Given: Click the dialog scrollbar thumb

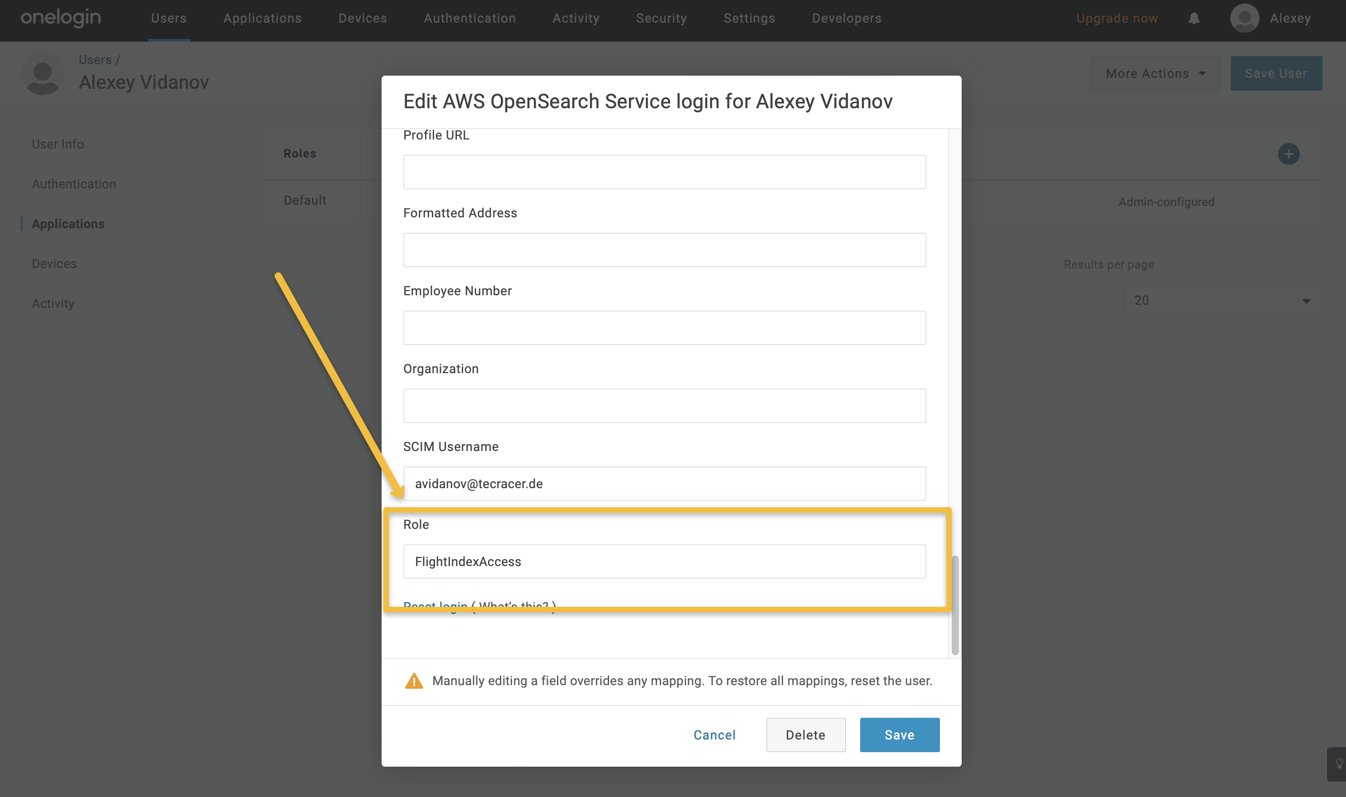Looking at the screenshot, I should 955,605.
